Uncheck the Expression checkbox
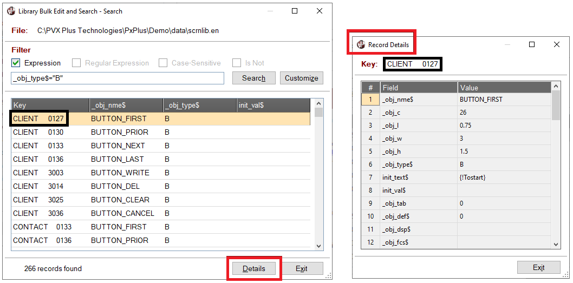This screenshot has width=573, height=283. pyautogui.click(x=16, y=63)
